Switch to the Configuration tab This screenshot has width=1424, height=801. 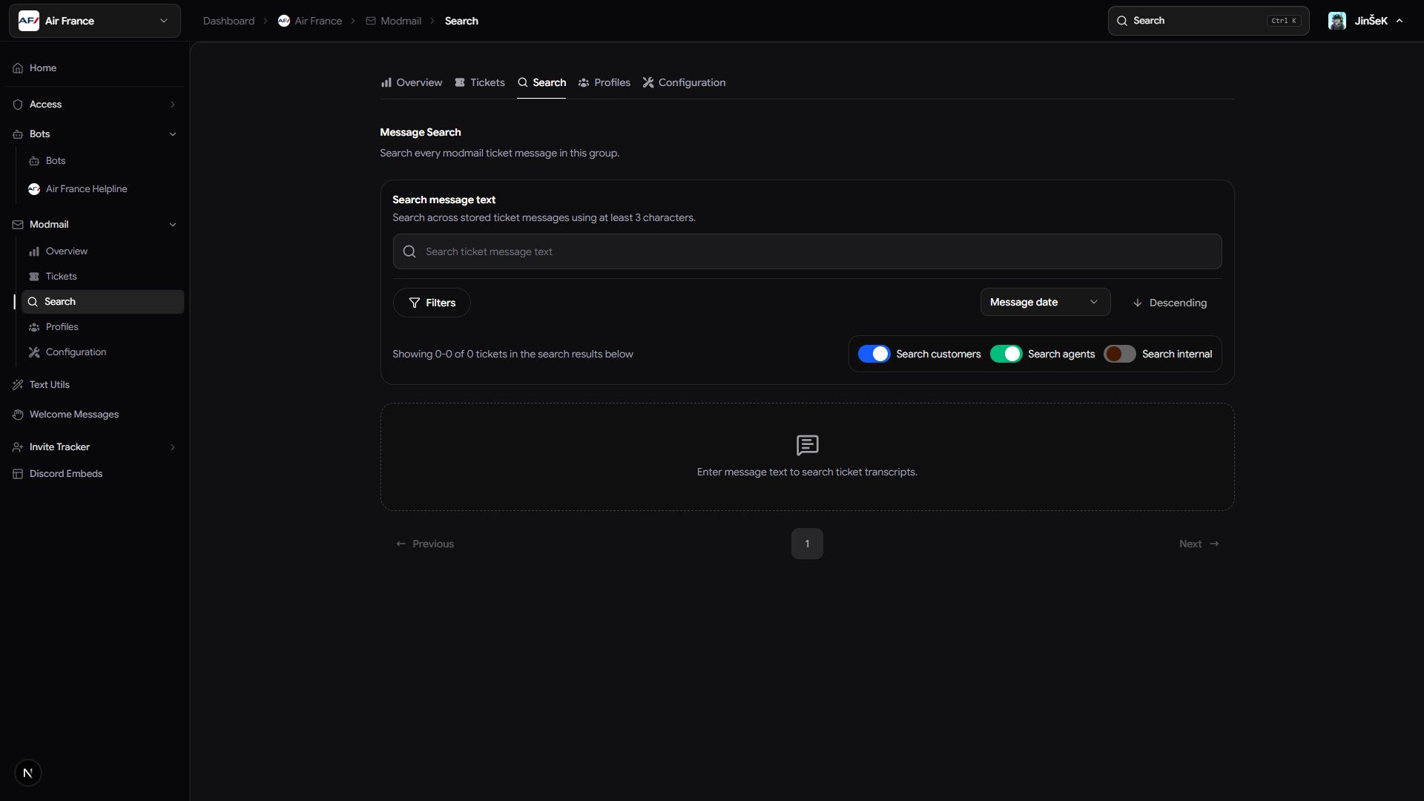click(684, 82)
